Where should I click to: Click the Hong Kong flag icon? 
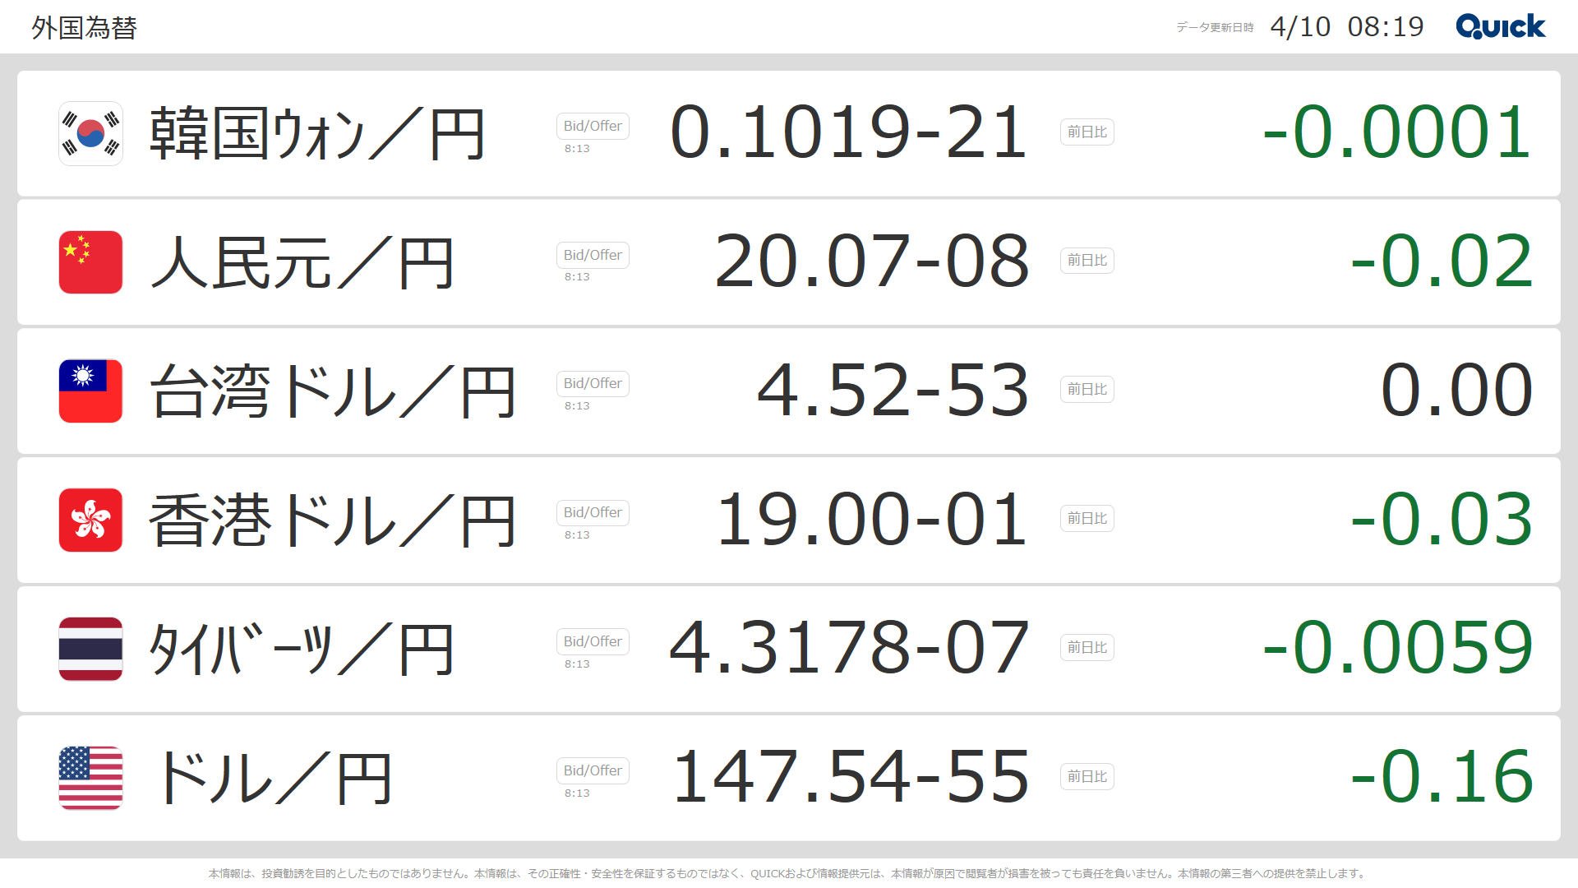coord(90,520)
